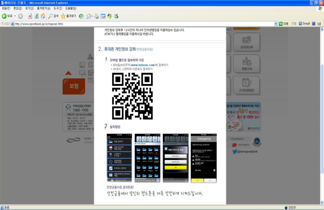Click the round certification seal icon

pyautogui.click(x=257, y=142)
